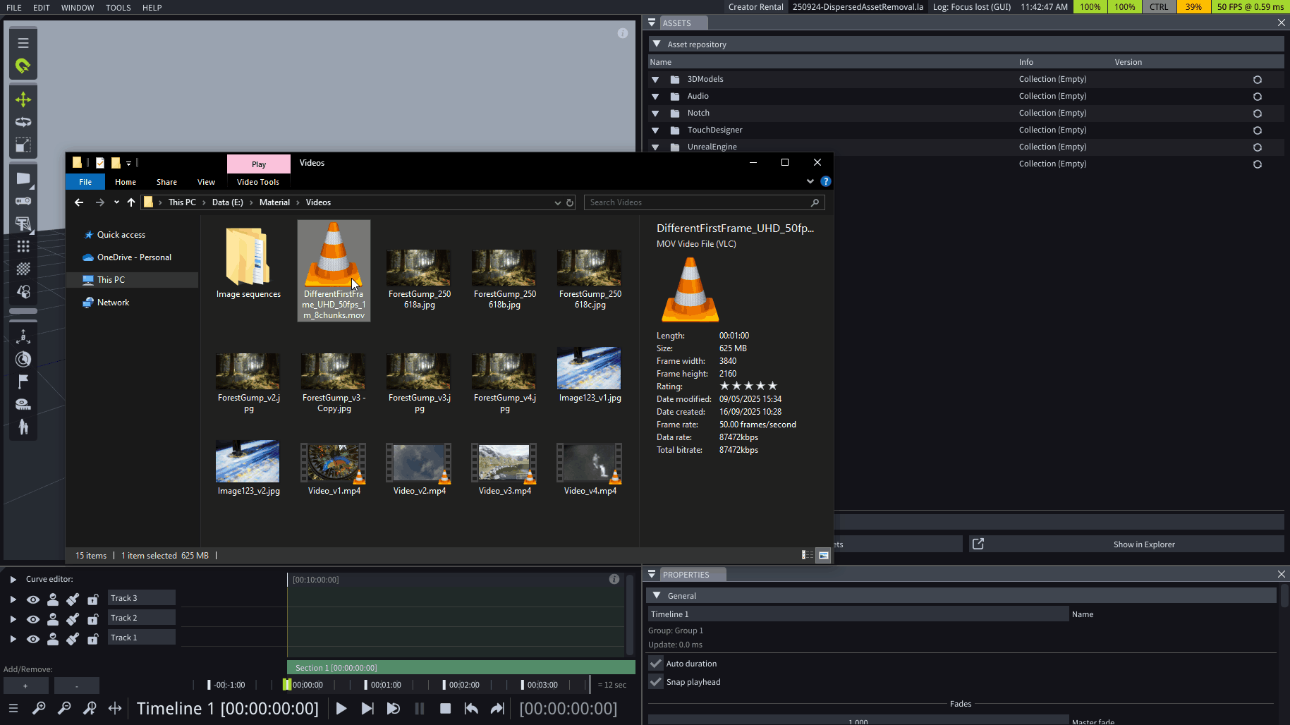Click the rotate tool icon
The width and height of the screenshot is (1290, 725).
23,122
